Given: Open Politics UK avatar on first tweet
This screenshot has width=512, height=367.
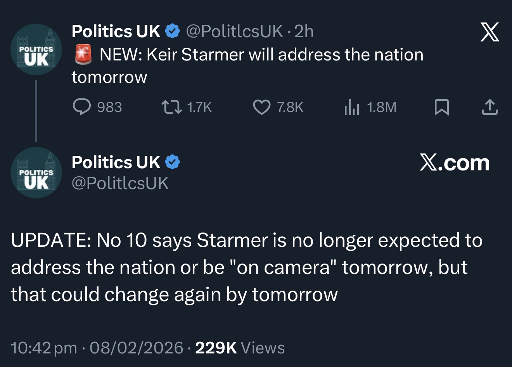Looking at the screenshot, I should pyautogui.click(x=36, y=49).
